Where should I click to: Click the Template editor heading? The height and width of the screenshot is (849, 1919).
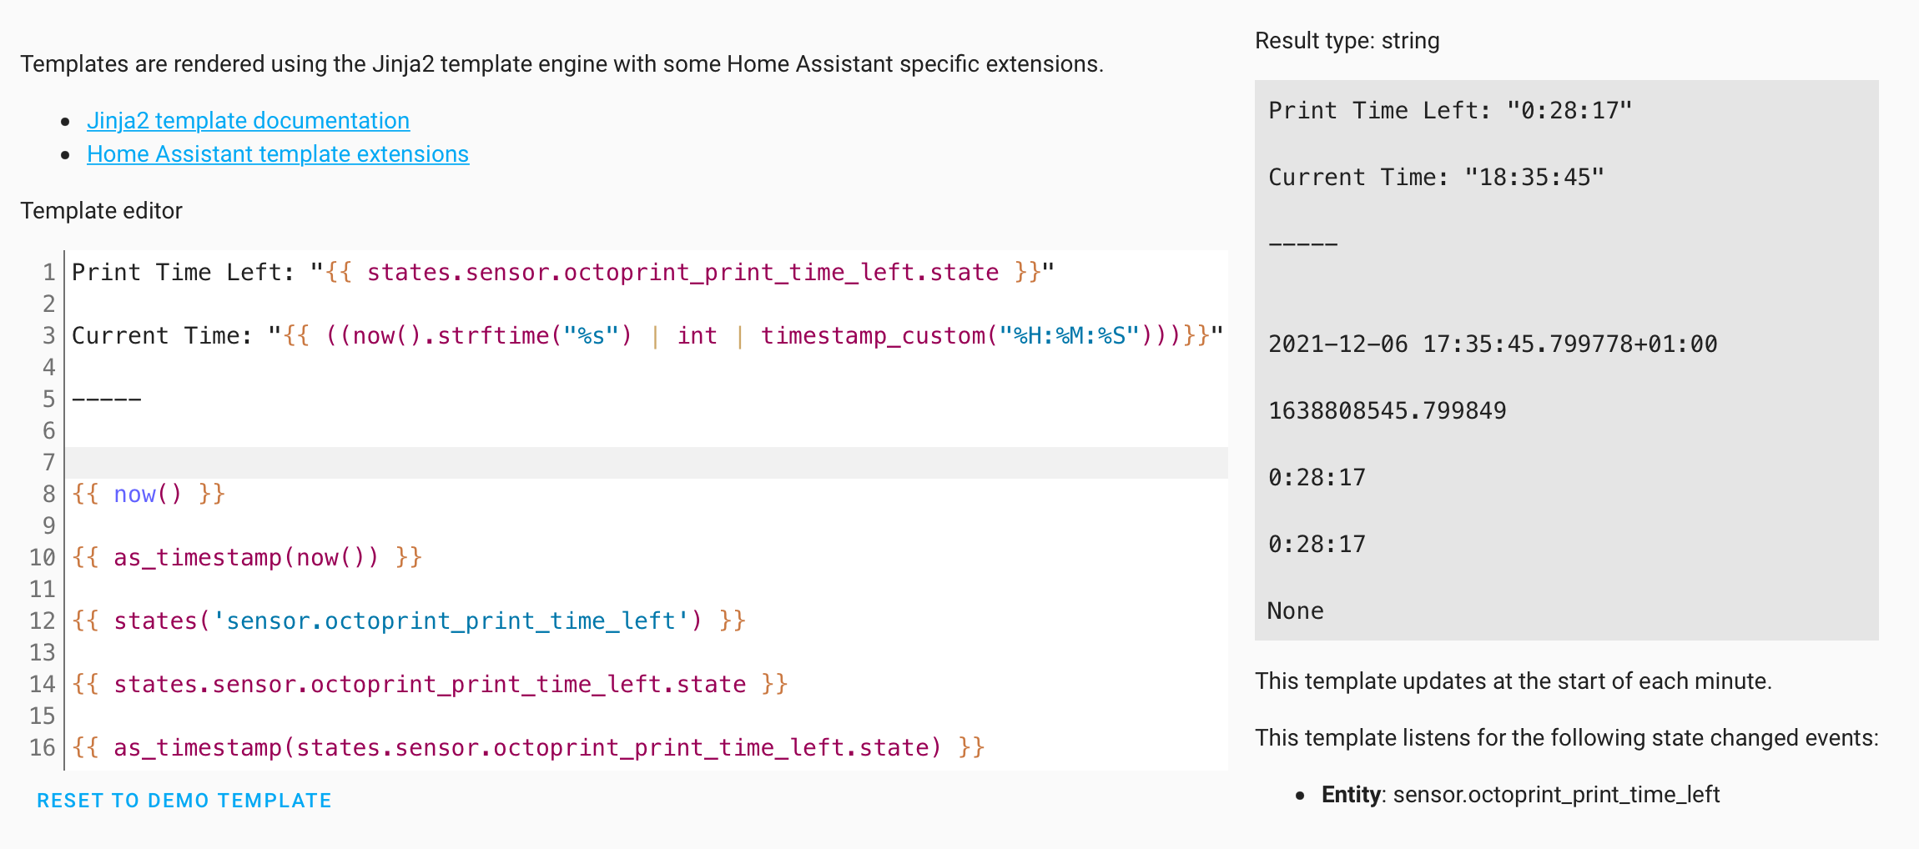click(102, 210)
